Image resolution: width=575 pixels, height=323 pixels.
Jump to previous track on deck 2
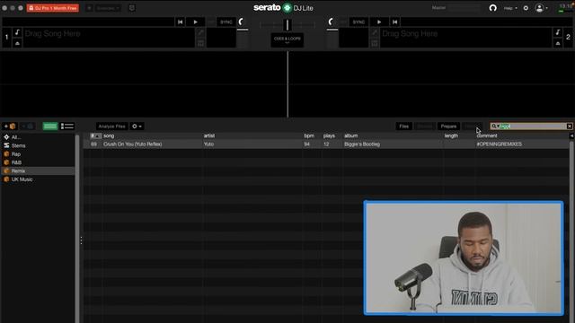point(394,22)
